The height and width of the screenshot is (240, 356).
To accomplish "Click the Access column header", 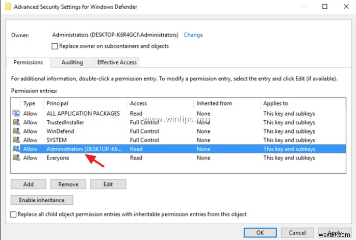I will click(x=160, y=103).
